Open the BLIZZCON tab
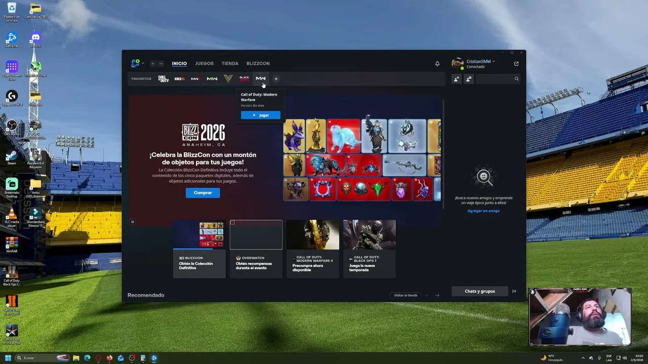 point(258,64)
